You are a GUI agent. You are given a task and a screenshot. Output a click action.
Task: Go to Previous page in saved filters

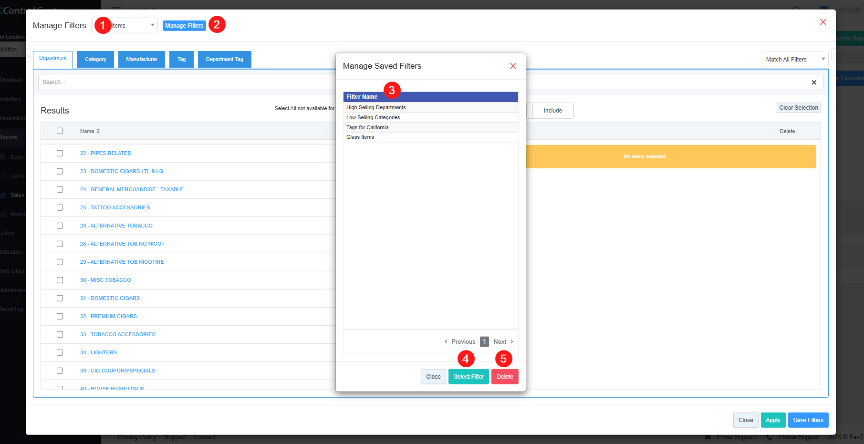[x=460, y=342]
